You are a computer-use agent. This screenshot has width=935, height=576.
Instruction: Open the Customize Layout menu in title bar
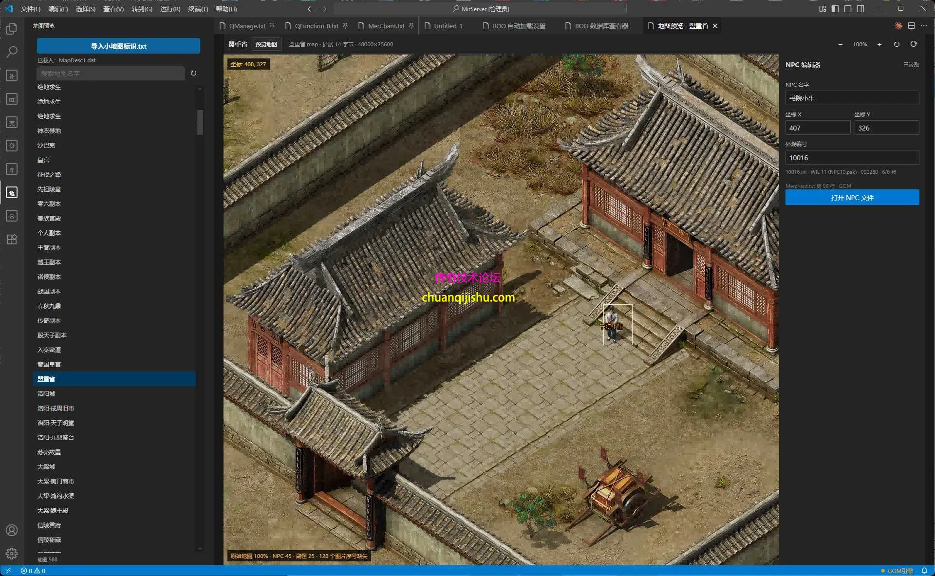point(823,9)
